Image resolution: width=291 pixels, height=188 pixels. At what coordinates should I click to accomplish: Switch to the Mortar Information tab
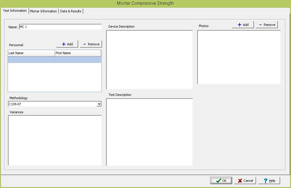point(44,11)
